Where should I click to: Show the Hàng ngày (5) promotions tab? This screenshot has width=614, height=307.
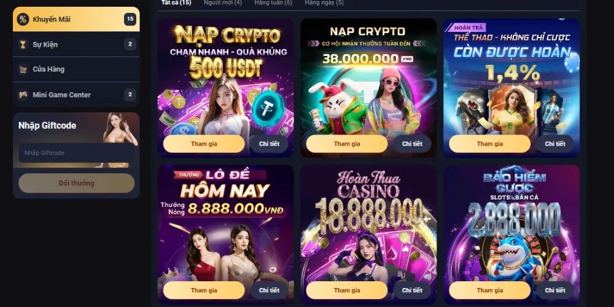[x=324, y=2]
